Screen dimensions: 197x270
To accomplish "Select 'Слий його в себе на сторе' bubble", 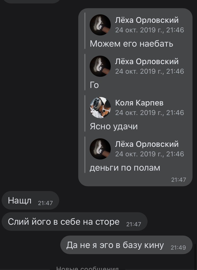I will point(74,222).
